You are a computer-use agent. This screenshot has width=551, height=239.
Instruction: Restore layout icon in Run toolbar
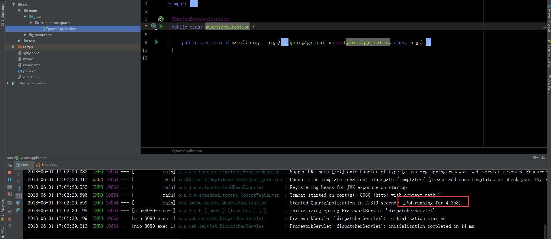click(x=10, y=203)
